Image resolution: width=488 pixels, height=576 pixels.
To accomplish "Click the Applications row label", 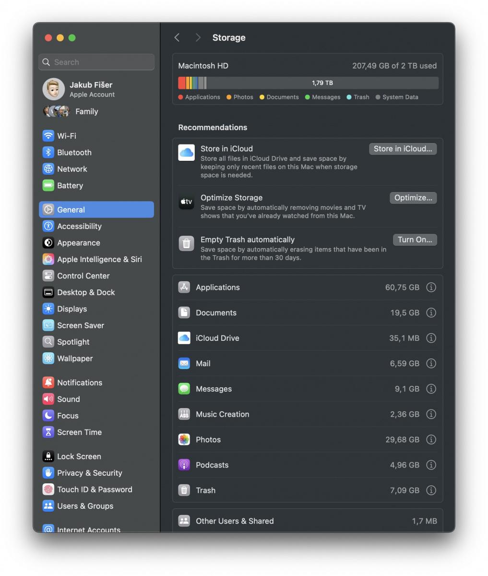I will click(218, 288).
